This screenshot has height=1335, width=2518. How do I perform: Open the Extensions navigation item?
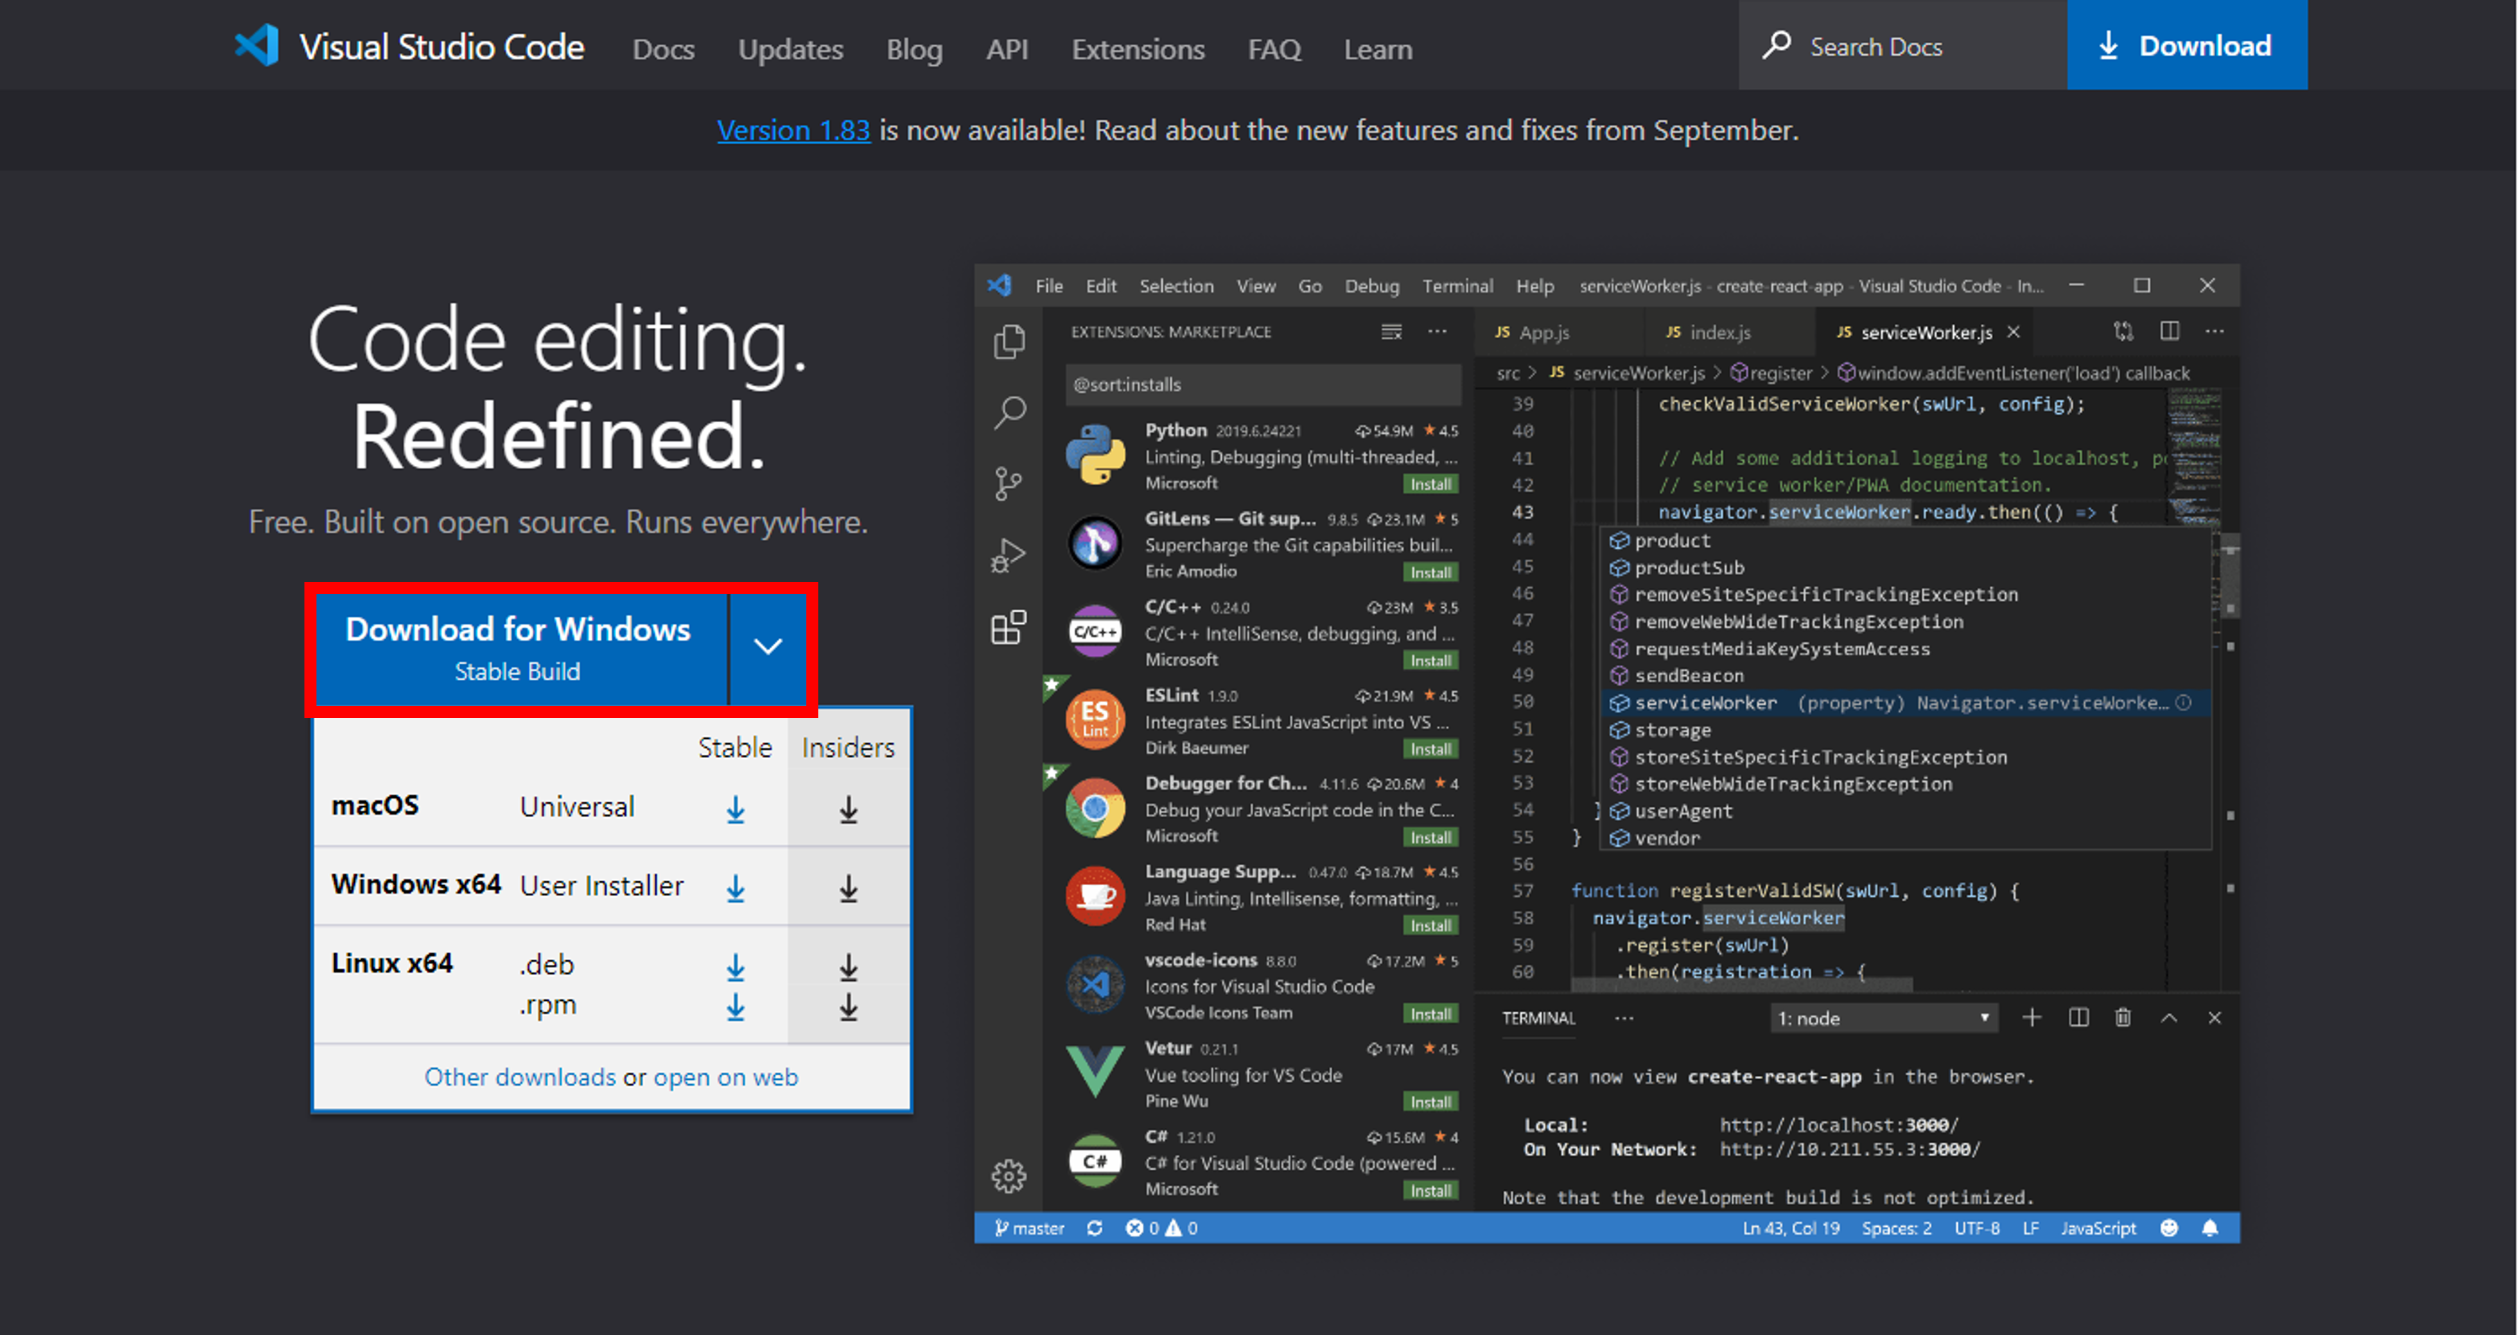(x=1138, y=49)
